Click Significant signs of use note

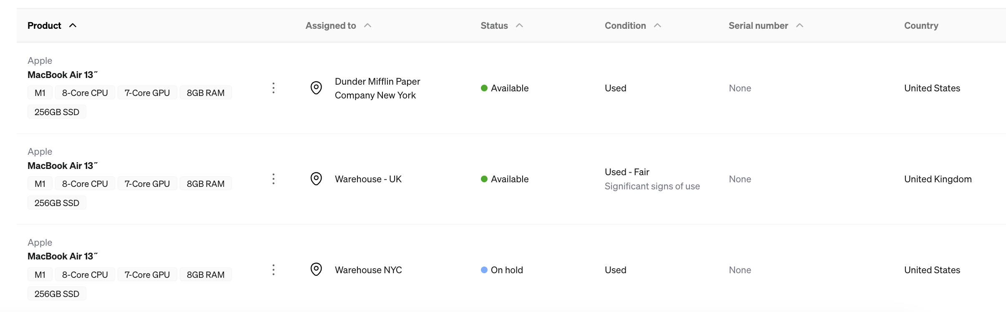[652, 186]
